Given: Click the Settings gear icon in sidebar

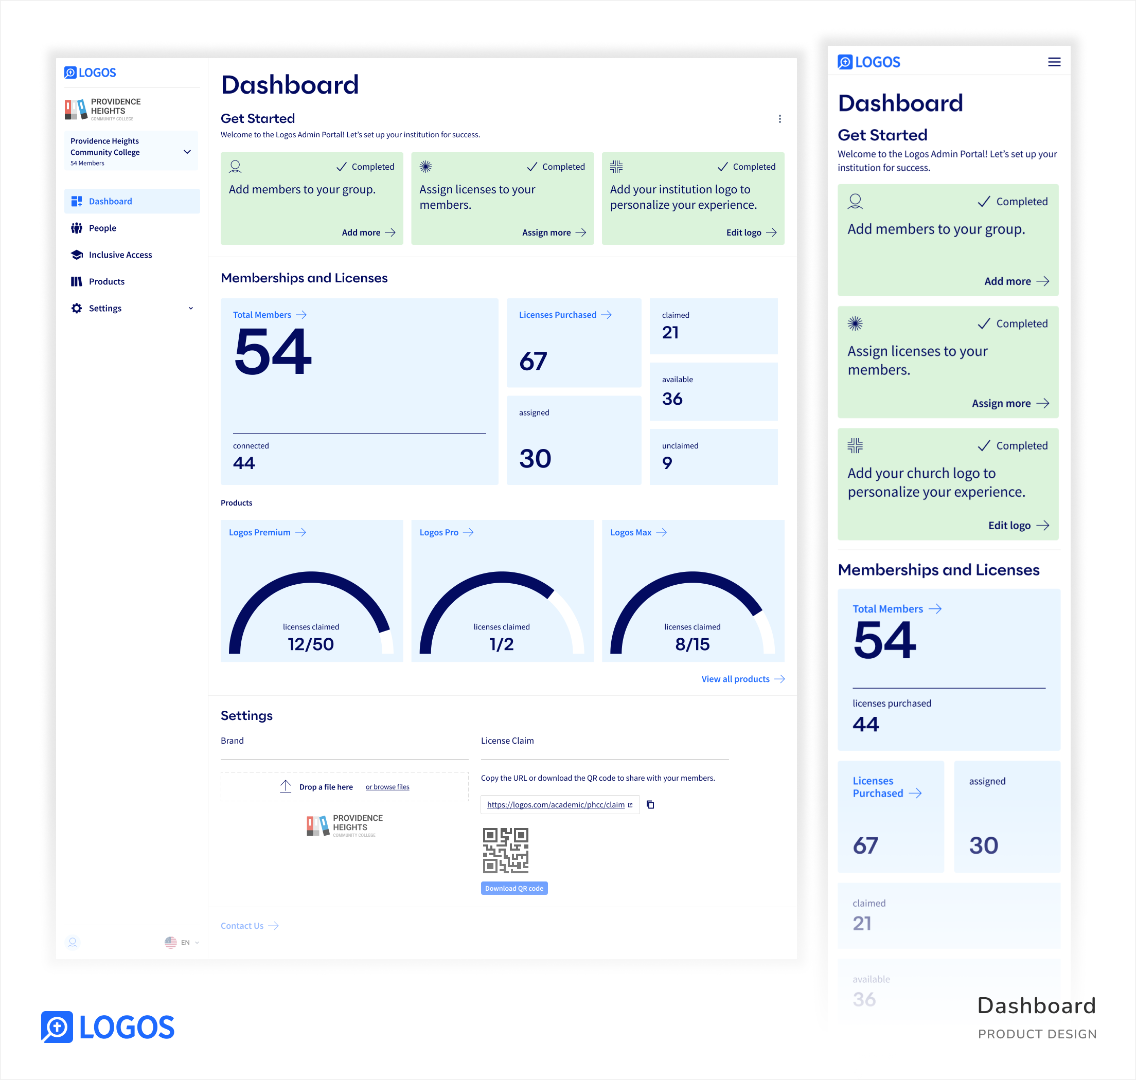Looking at the screenshot, I should pyautogui.click(x=76, y=308).
